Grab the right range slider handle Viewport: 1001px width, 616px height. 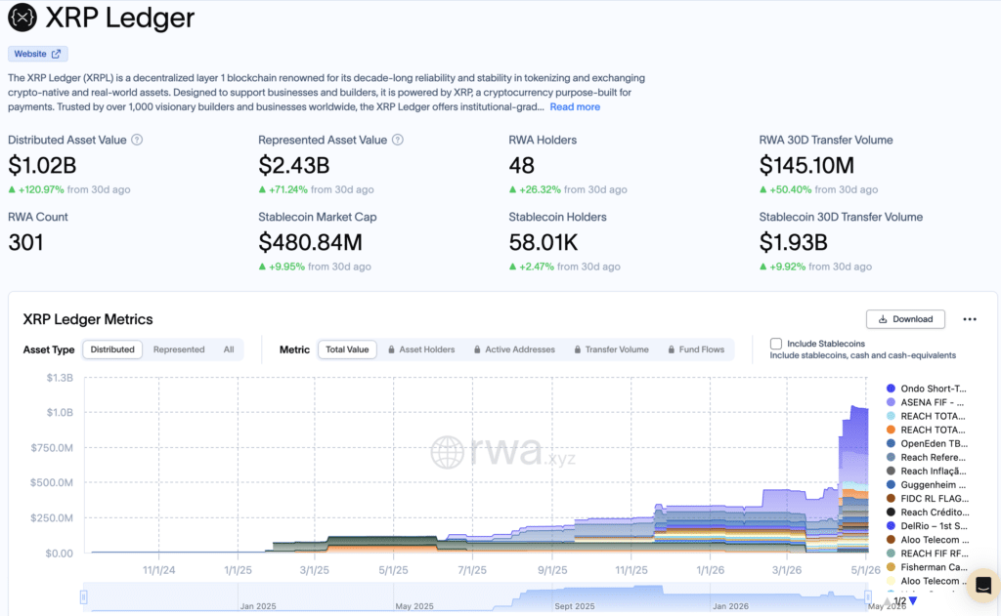(868, 596)
